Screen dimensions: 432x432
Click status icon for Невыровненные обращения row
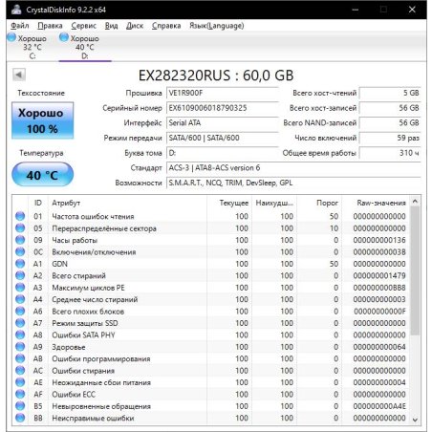point(20,406)
